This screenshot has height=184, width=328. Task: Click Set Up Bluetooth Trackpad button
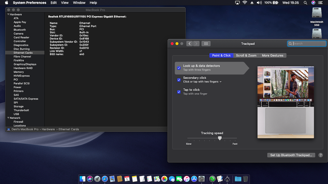pos(291,155)
